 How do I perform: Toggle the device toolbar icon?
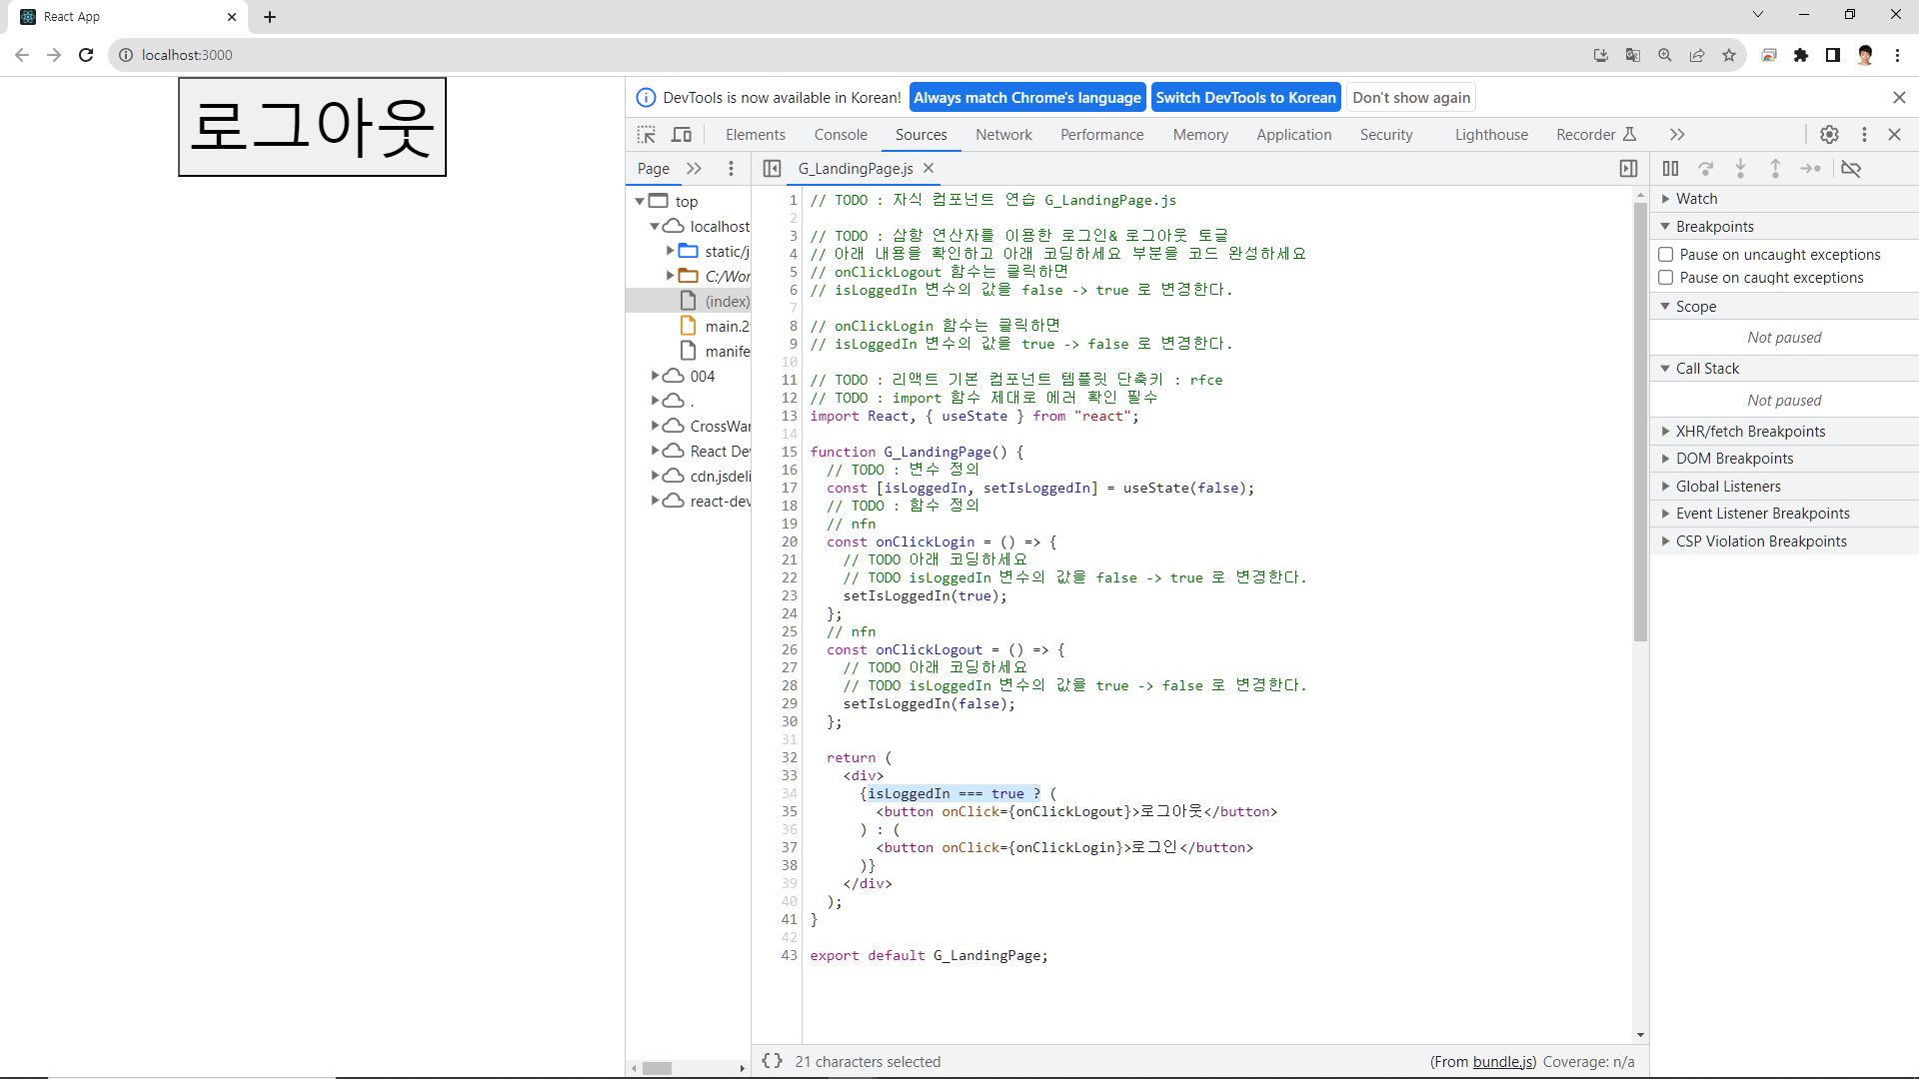point(682,135)
